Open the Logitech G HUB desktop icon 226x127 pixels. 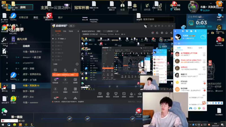(x=4, y=41)
